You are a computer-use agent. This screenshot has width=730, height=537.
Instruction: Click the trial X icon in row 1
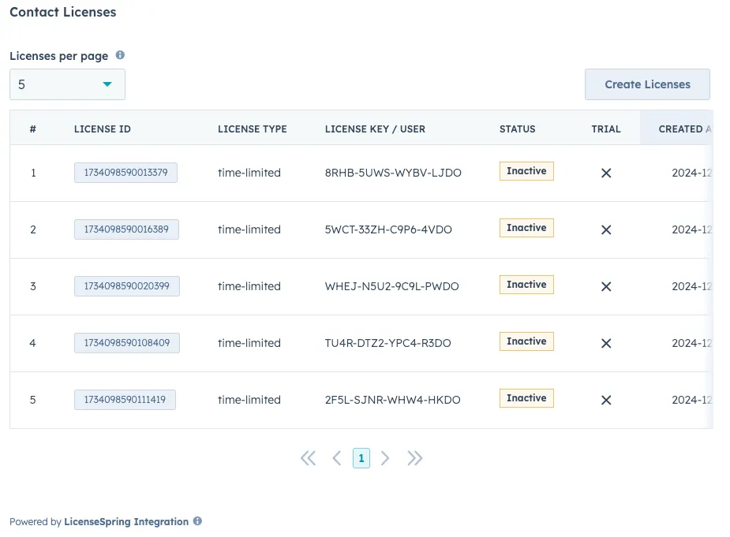click(606, 171)
